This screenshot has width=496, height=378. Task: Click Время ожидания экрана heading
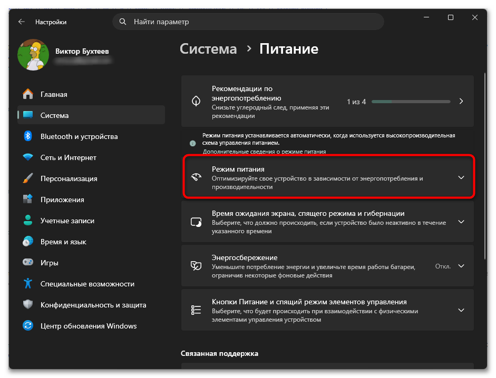click(308, 213)
